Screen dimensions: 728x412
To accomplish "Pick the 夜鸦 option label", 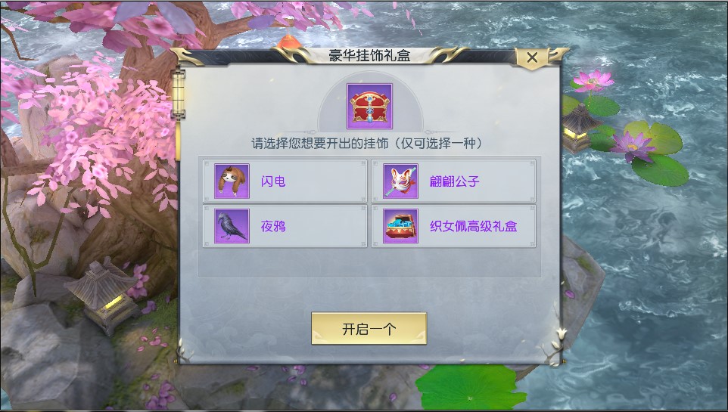I will coord(273,227).
